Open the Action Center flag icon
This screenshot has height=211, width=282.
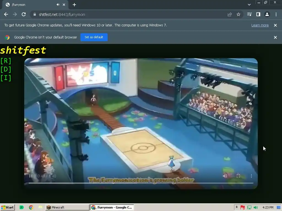point(243,207)
